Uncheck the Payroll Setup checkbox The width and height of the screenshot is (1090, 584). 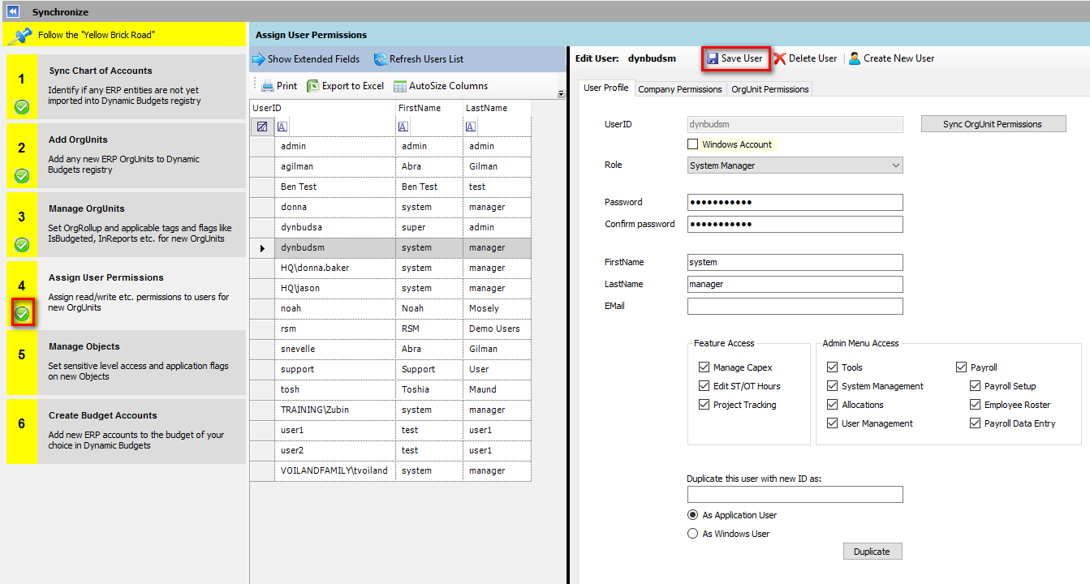pyautogui.click(x=975, y=386)
